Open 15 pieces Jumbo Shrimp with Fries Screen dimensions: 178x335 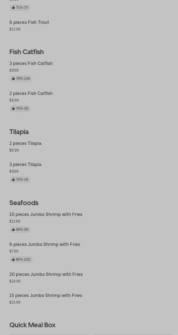click(46, 295)
